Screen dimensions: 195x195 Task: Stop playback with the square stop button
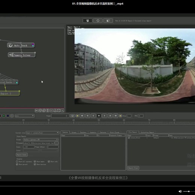(x=99, y=116)
